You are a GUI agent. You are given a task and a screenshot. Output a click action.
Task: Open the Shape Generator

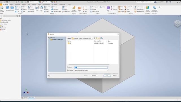[74, 9]
